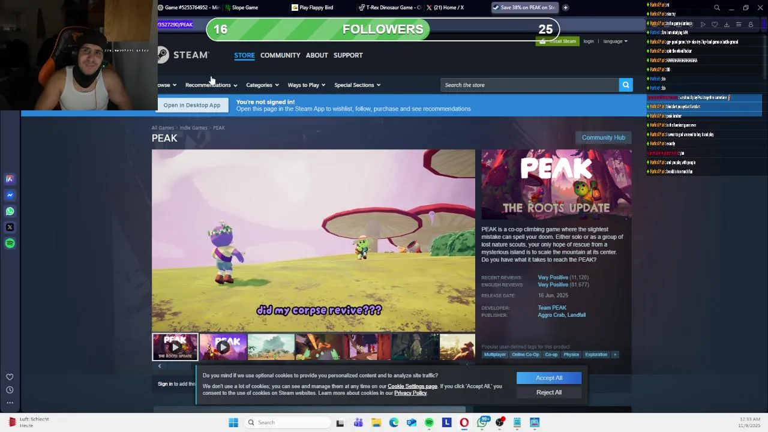
Task: Click Open in Desktop App button
Action: pos(192,105)
